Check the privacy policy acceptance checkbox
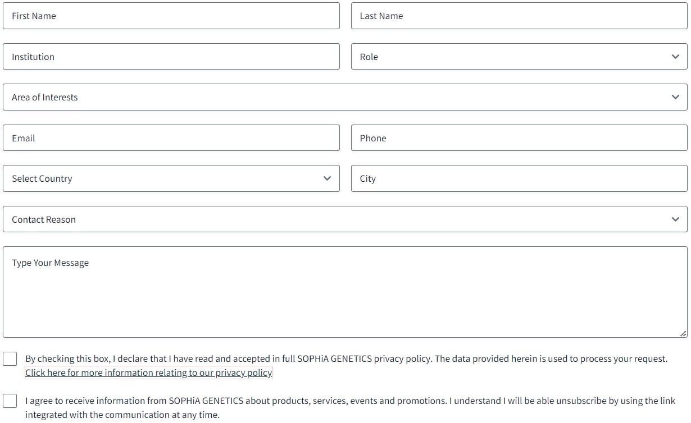This screenshot has height=423, width=691. point(10,359)
